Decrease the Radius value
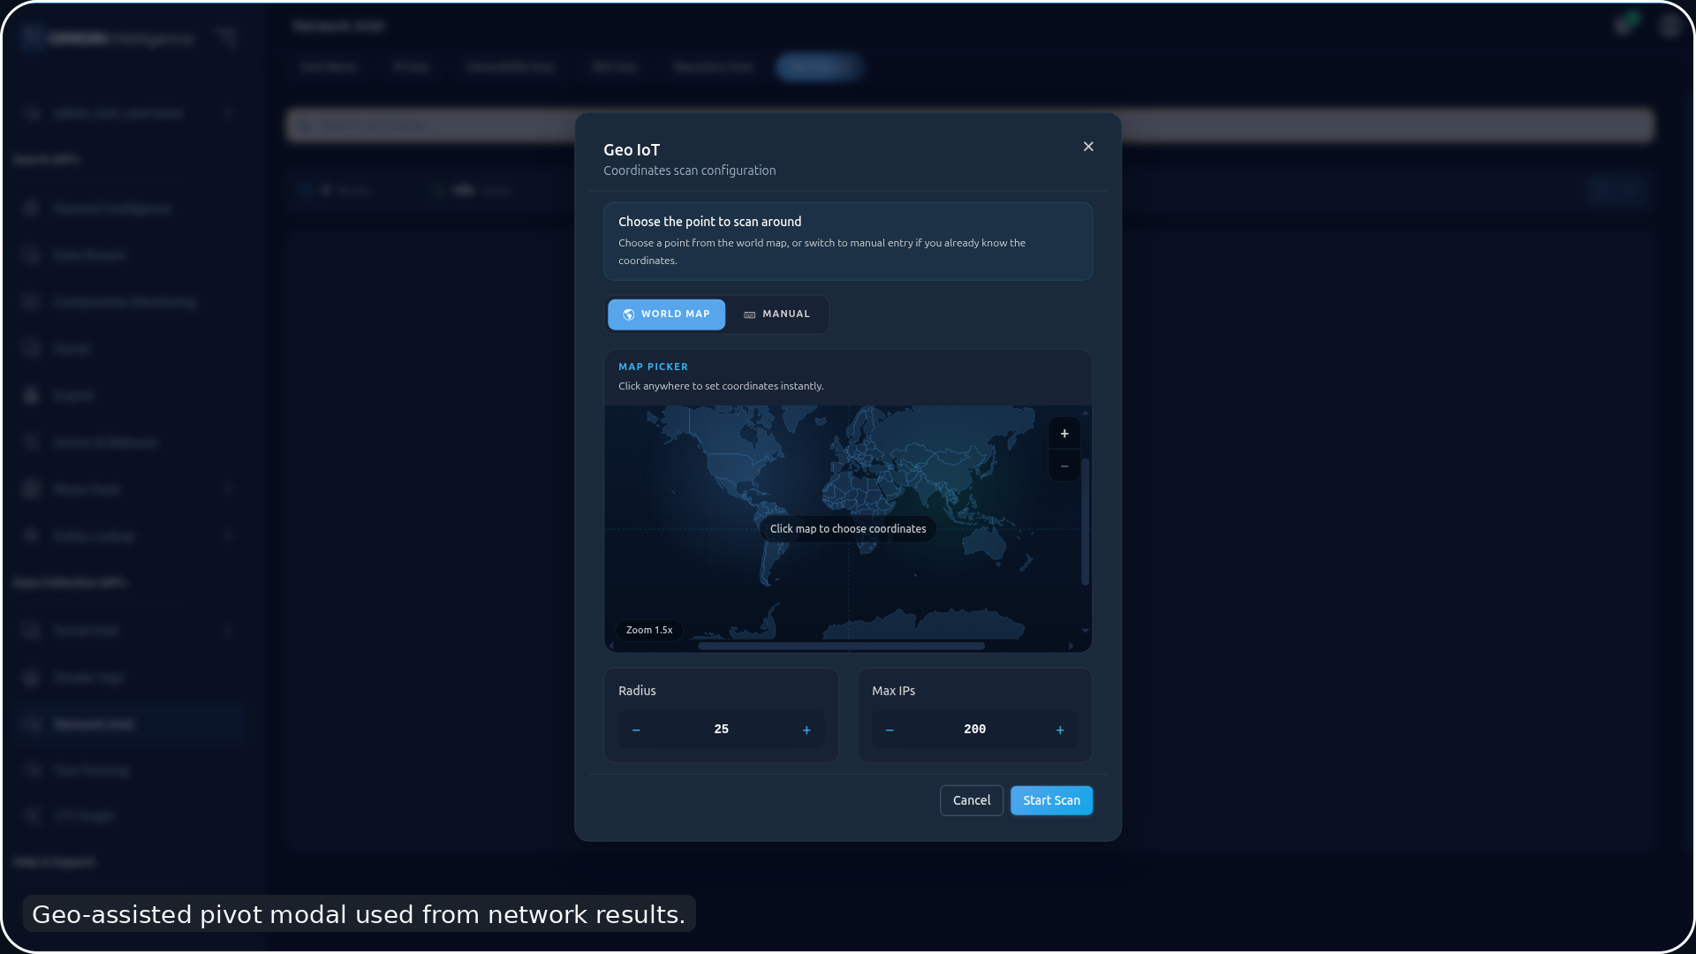The image size is (1696, 954). (636, 730)
